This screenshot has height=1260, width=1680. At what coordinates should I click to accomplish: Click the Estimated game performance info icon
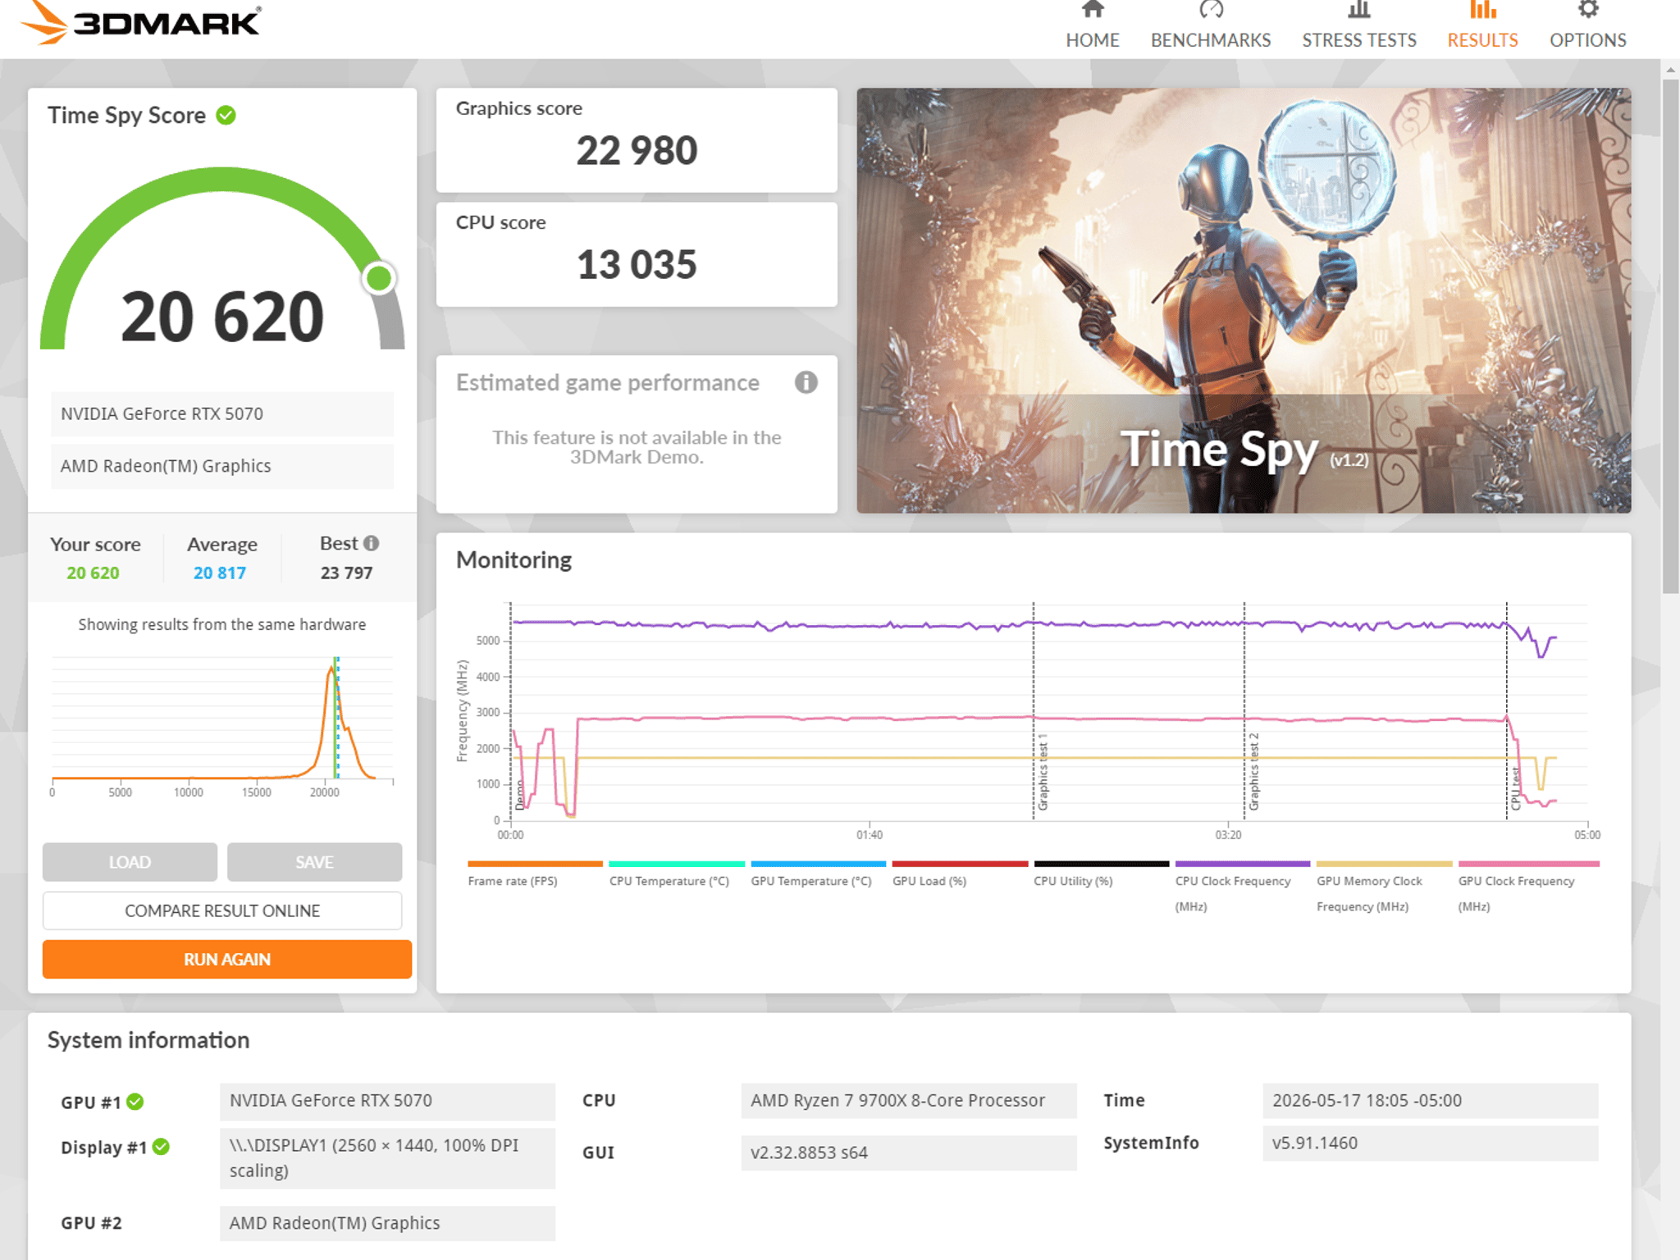click(x=806, y=382)
